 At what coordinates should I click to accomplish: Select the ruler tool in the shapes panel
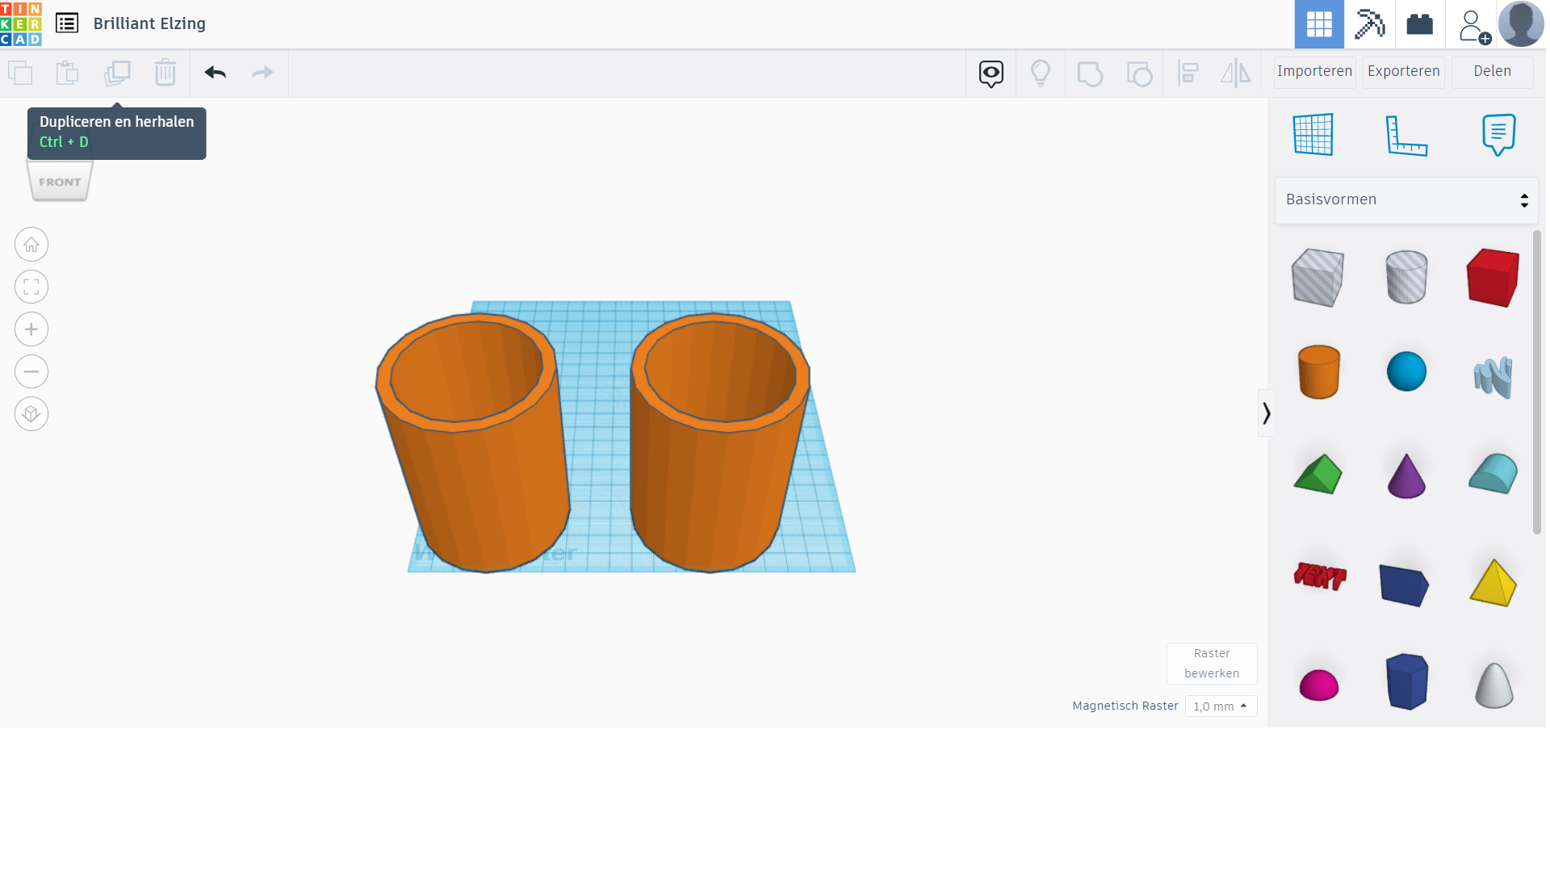pos(1406,135)
